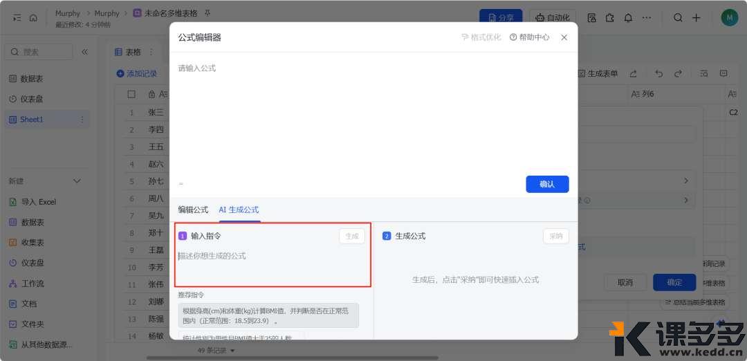Click the 请输入公式 formula input area

(373, 114)
